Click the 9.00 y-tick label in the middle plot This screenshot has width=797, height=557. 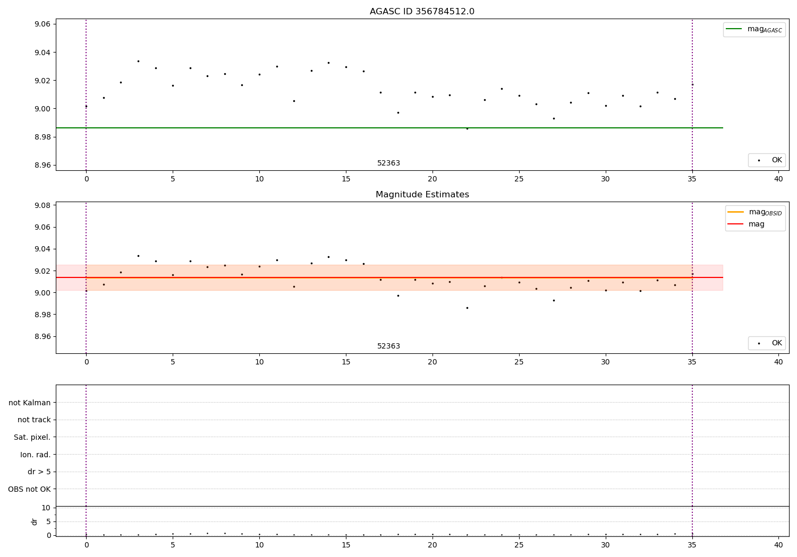(43, 293)
